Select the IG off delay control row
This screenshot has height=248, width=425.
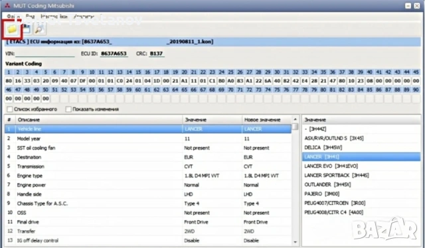click(148, 241)
